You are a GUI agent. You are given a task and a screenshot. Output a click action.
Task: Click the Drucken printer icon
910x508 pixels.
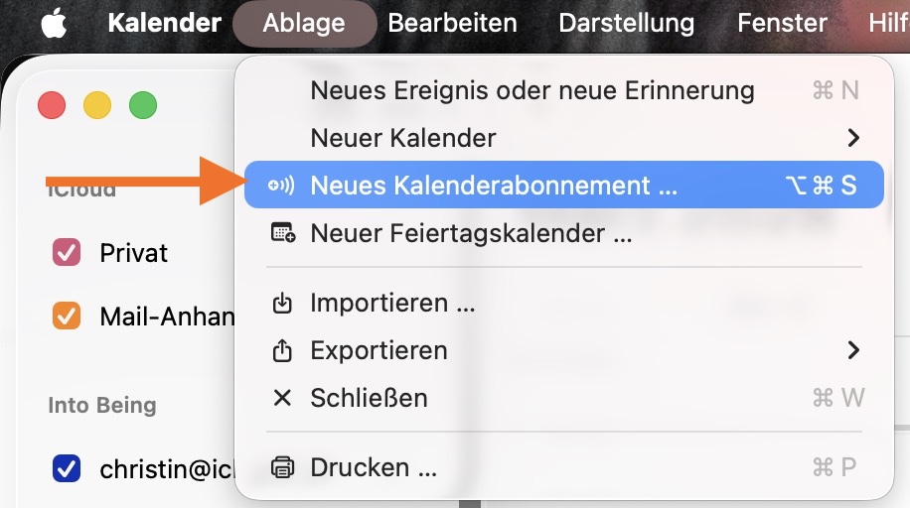pyautogui.click(x=282, y=466)
